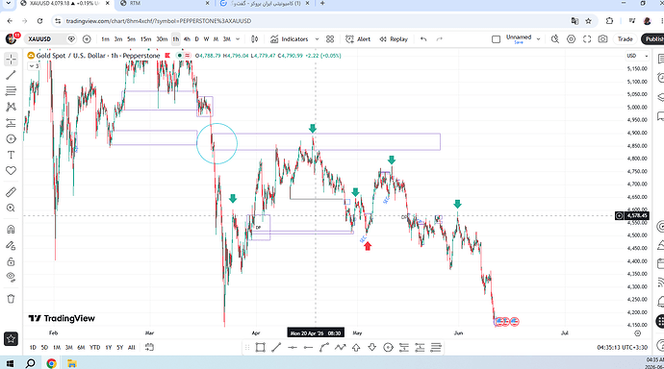Toggle the Unnamed layout checkbox square

(x=496, y=39)
